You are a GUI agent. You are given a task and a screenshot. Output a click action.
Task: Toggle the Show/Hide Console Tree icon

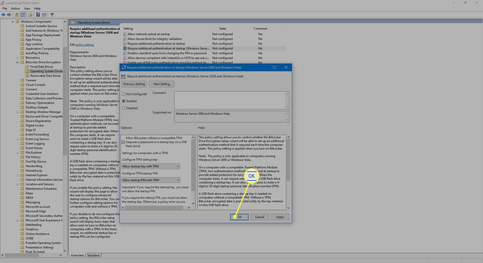tap(23, 15)
